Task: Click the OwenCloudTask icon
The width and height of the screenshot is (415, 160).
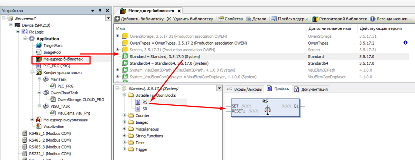Action: 46,93
